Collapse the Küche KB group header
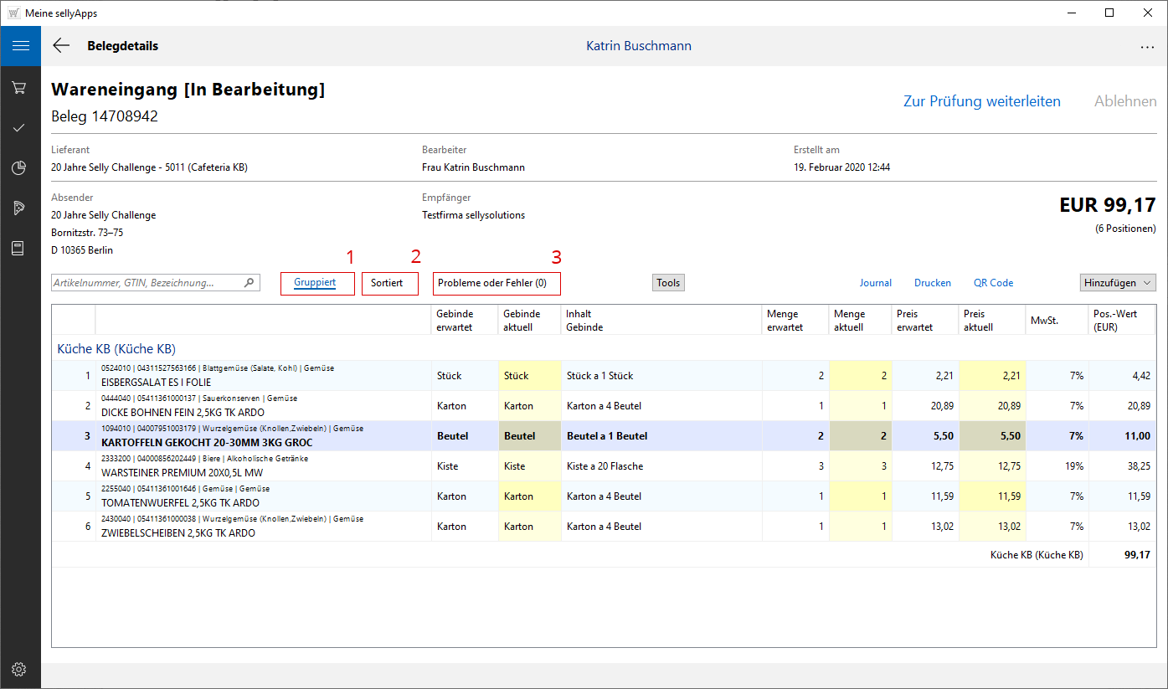This screenshot has width=1168, height=689. (x=116, y=348)
